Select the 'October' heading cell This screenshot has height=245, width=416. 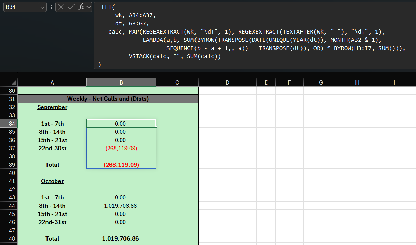[52, 181]
